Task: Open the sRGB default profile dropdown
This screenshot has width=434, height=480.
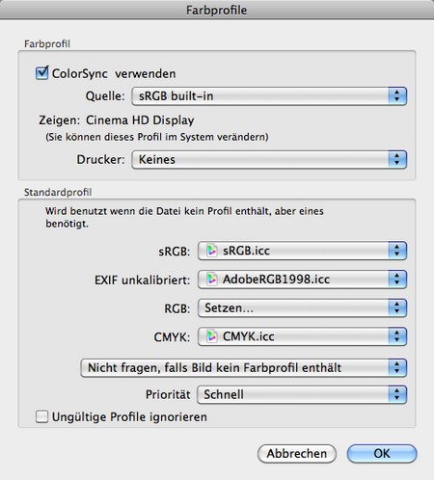Action: point(302,251)
